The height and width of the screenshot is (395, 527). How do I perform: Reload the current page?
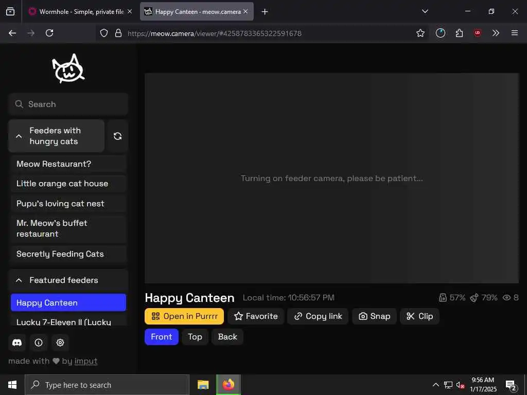49,33
